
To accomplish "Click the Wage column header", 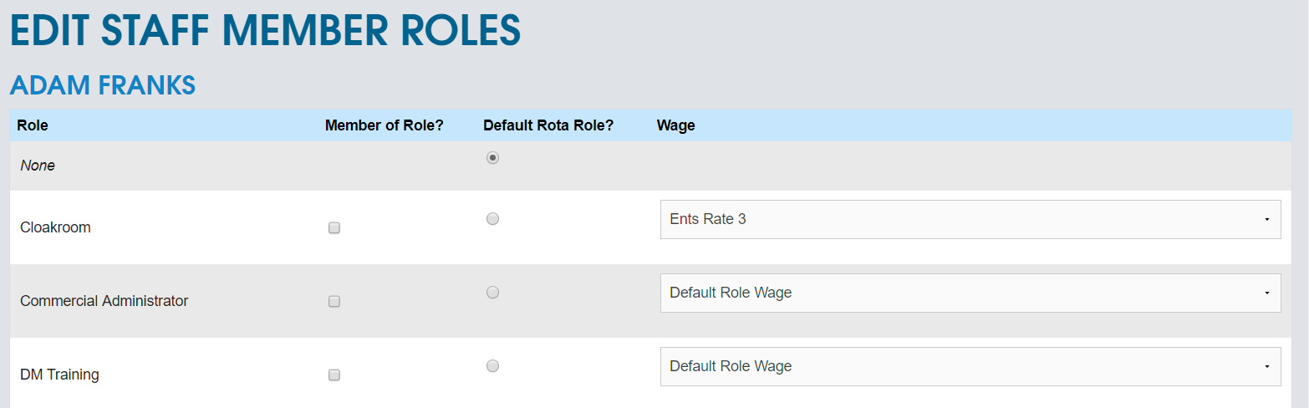I will tap(675, 125).
